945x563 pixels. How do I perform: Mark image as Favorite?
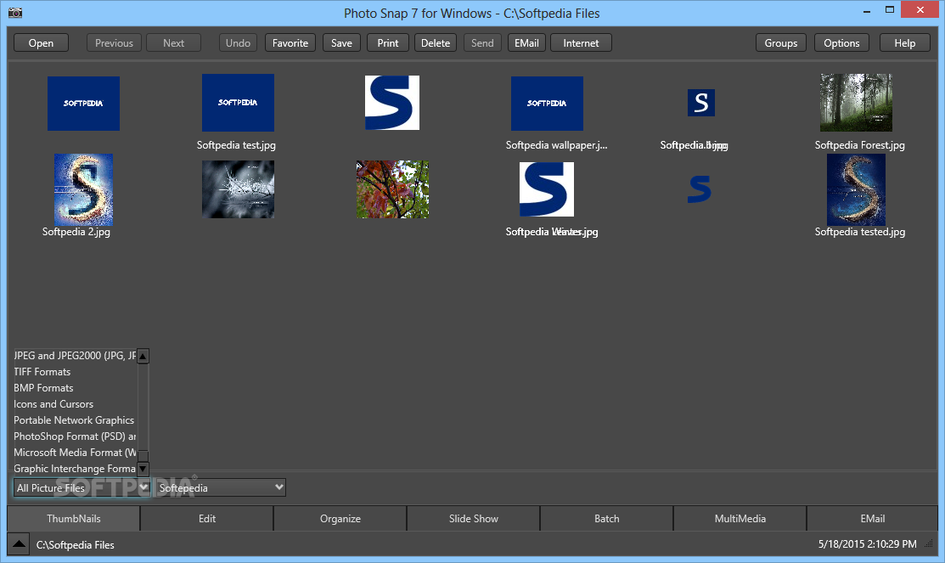click(290, 42)
